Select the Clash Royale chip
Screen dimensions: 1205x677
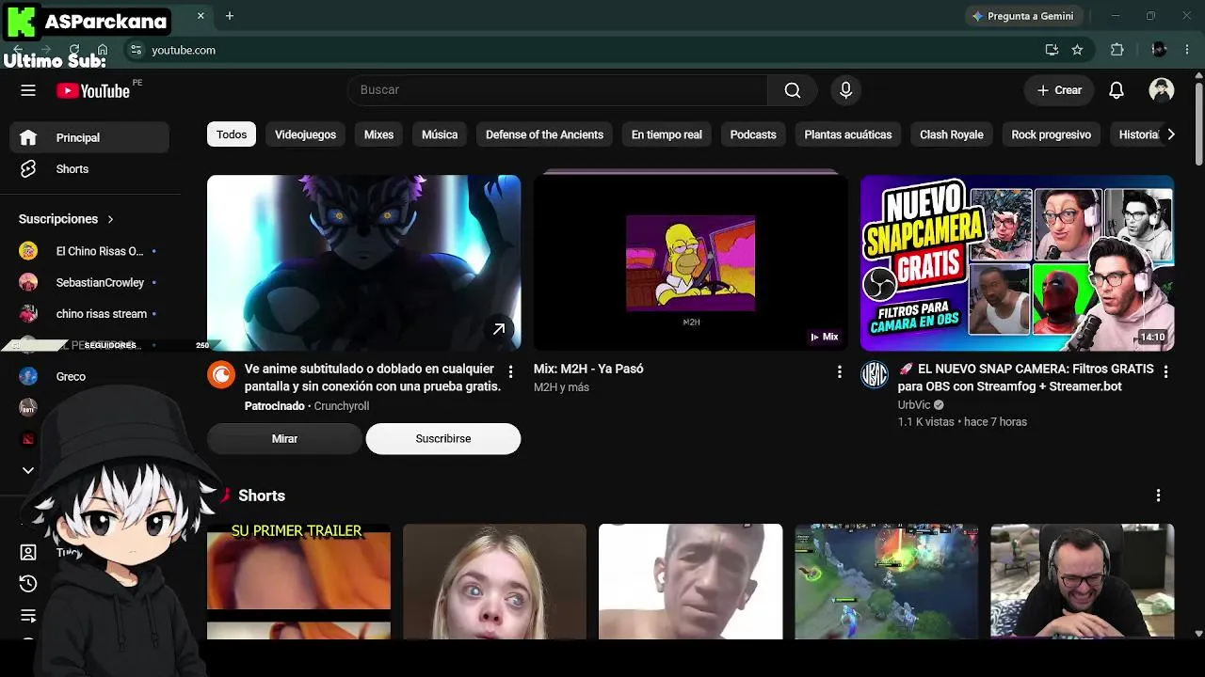[x=952, y=134]
